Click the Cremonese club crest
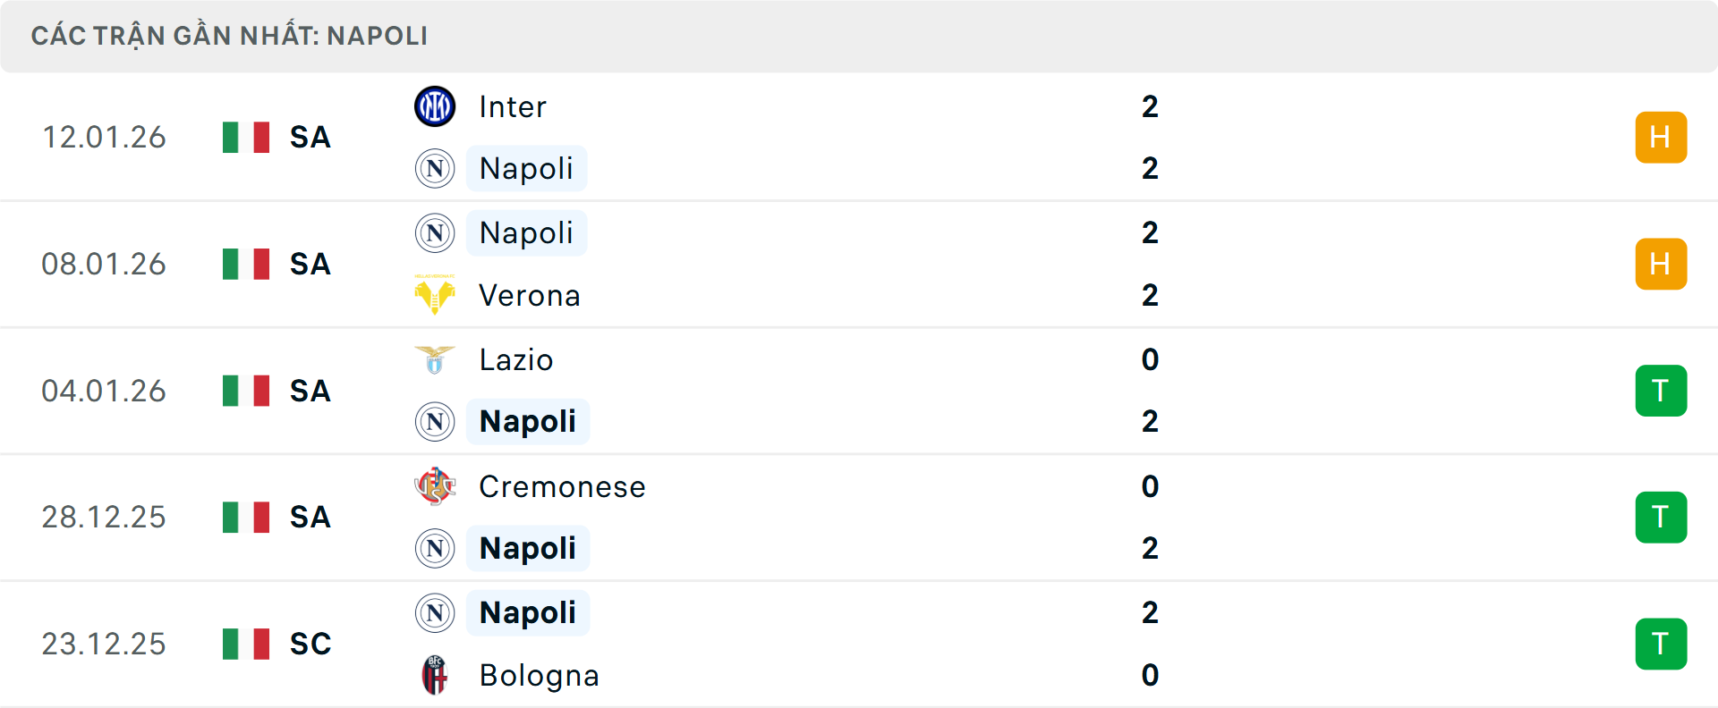 (x=435, y=486)
